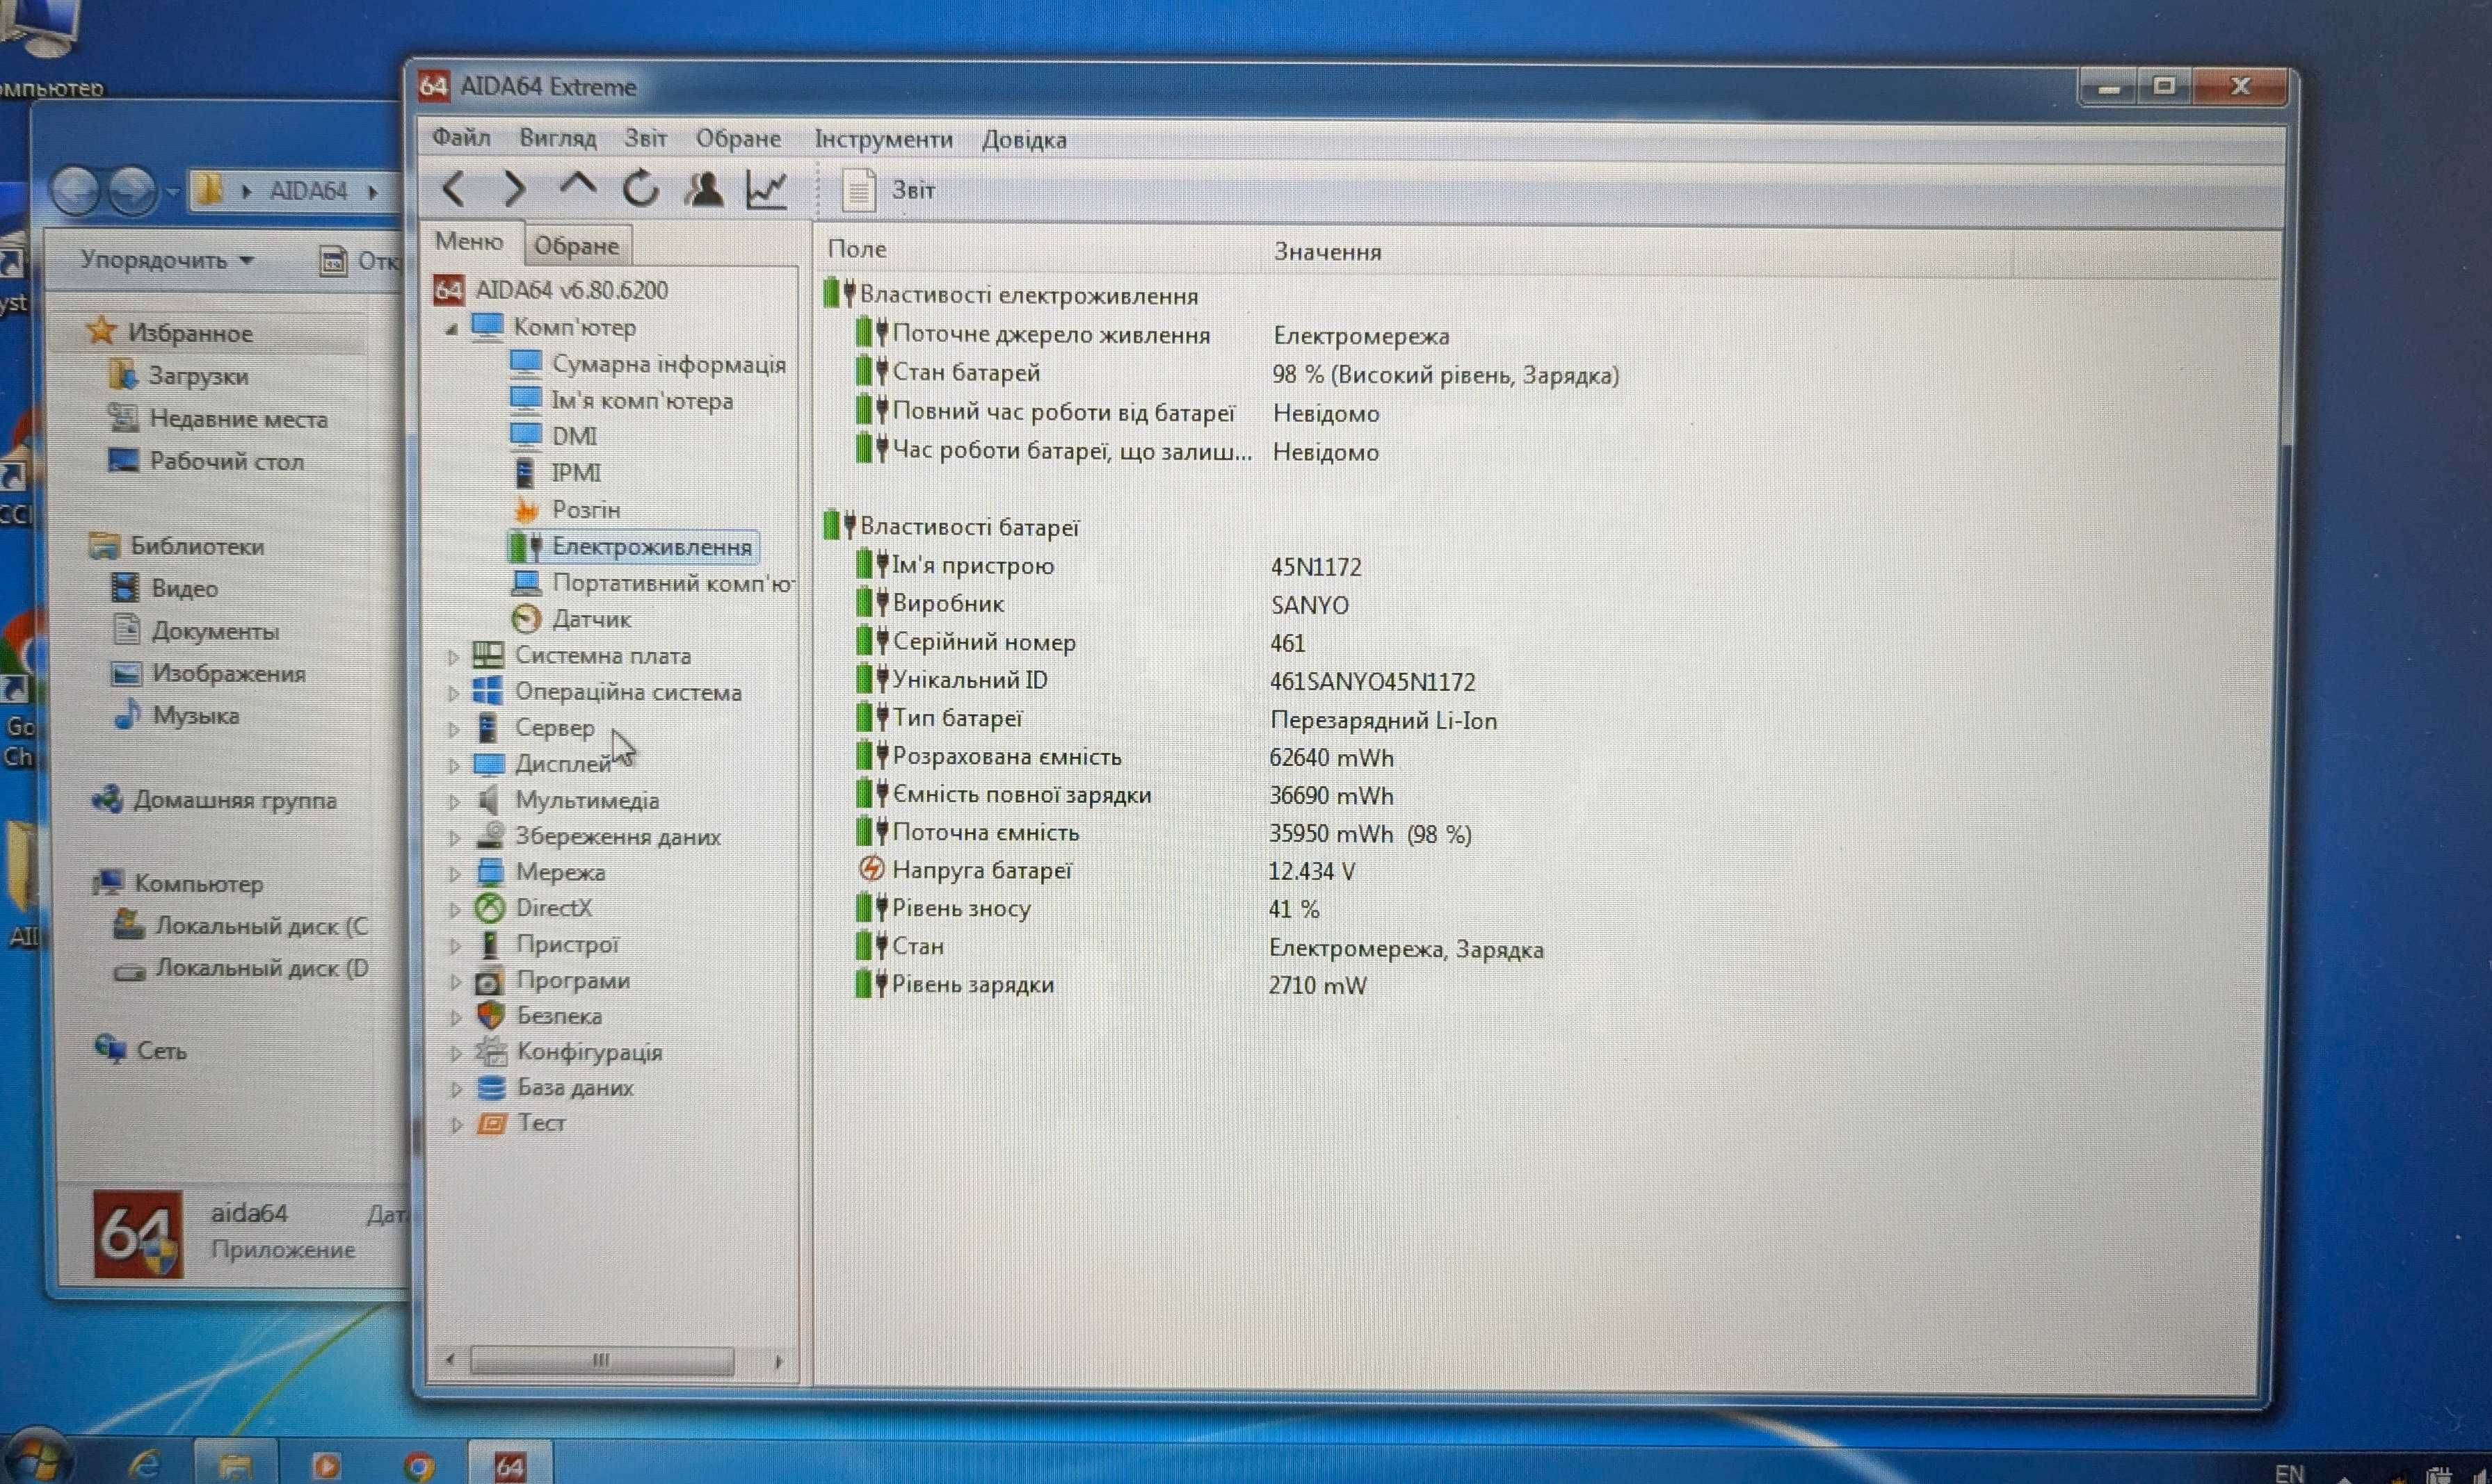Image resolution: width=2492 pixels, height=1484 pixels.
Task: Open the Довідка menu
Action: click(x=1023, y=140)
